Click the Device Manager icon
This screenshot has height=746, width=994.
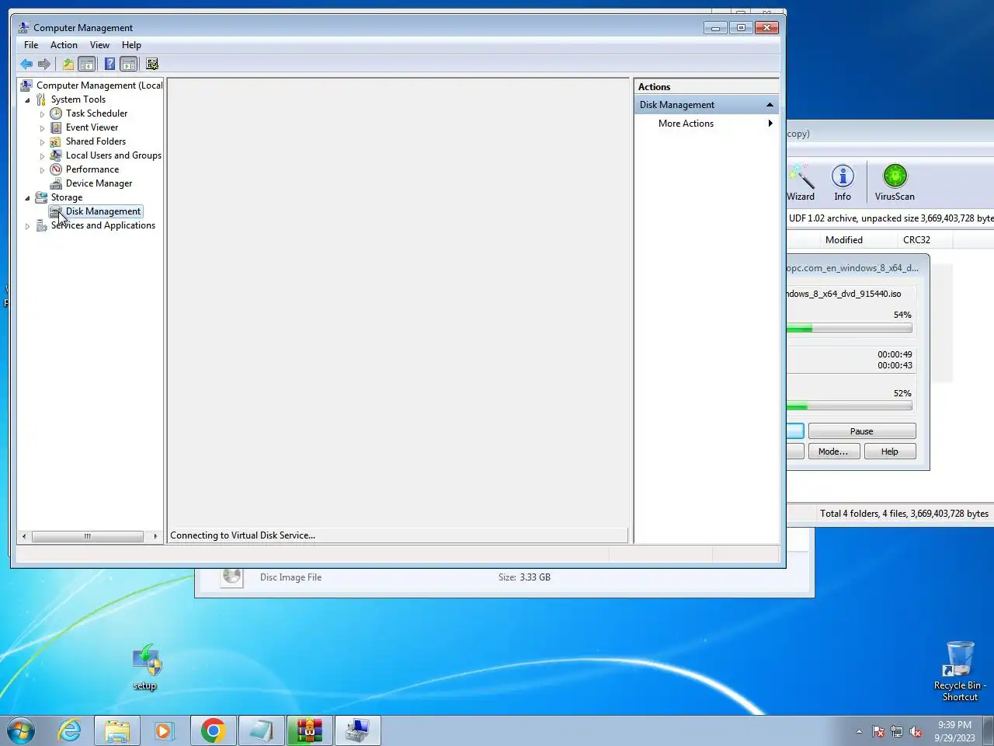(56, 183)
